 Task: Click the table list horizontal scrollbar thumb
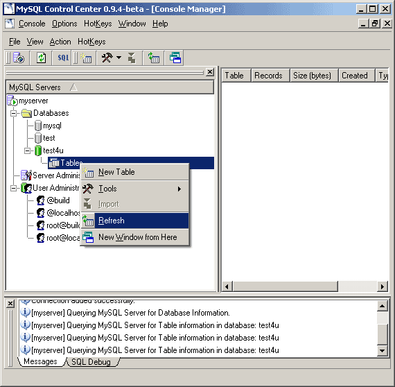click(286, 286)
